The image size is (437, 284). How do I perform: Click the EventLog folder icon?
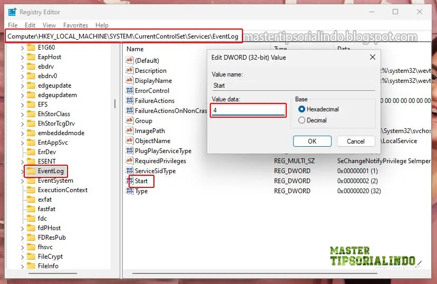[x=31, y=171]
